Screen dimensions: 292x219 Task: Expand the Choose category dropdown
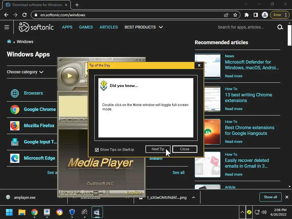[x=25, y=72]
